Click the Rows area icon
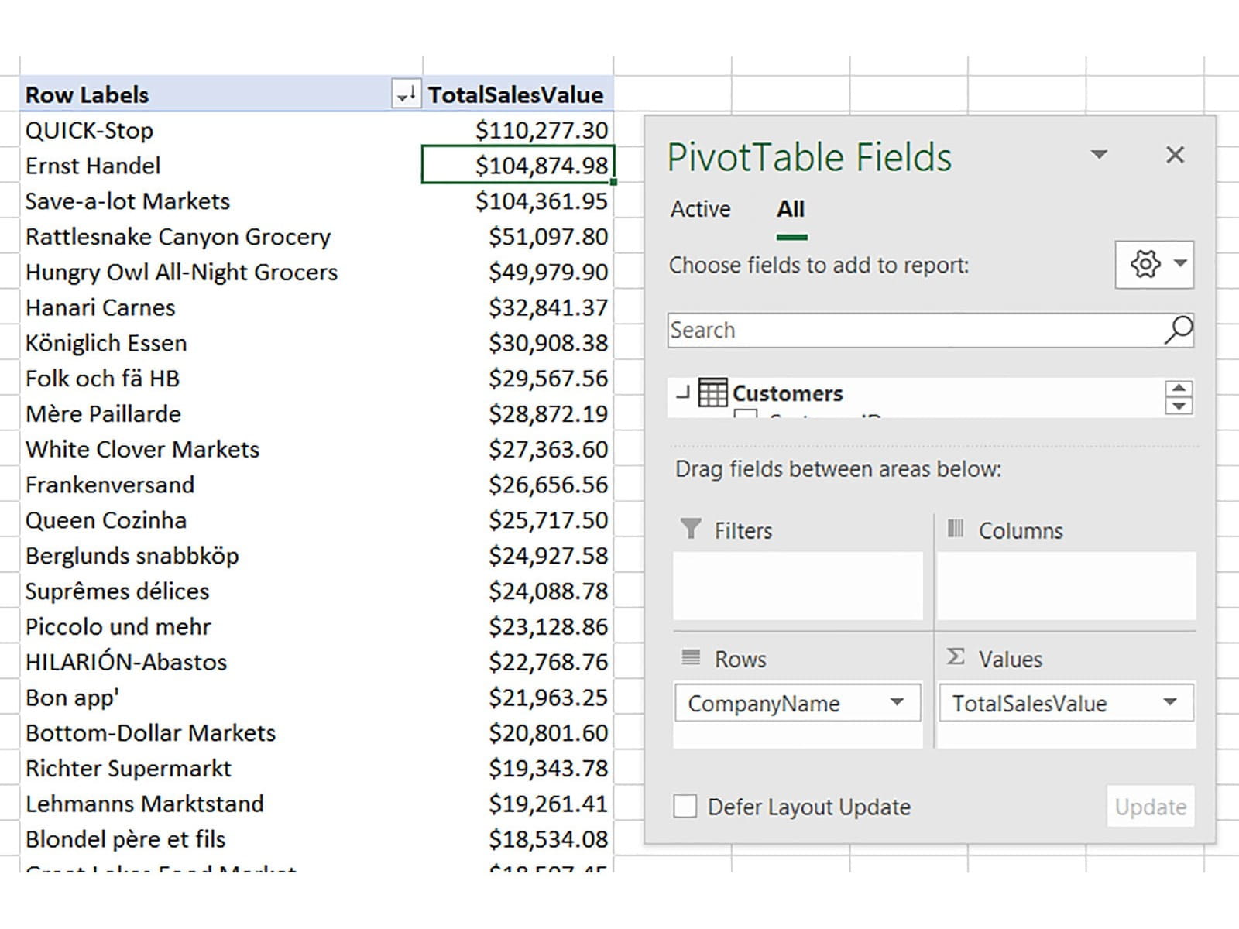Screen dimensions: 1239x929 click(x=690, y=658)
